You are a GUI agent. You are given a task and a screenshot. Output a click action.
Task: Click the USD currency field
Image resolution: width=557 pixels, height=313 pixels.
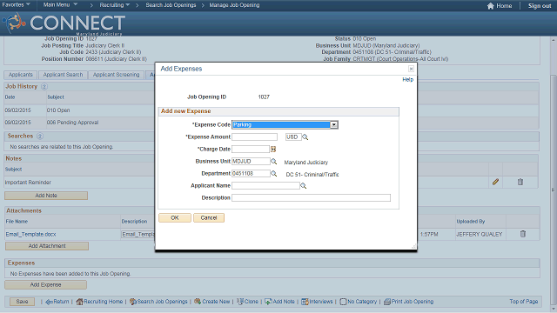tap(293, 137)
